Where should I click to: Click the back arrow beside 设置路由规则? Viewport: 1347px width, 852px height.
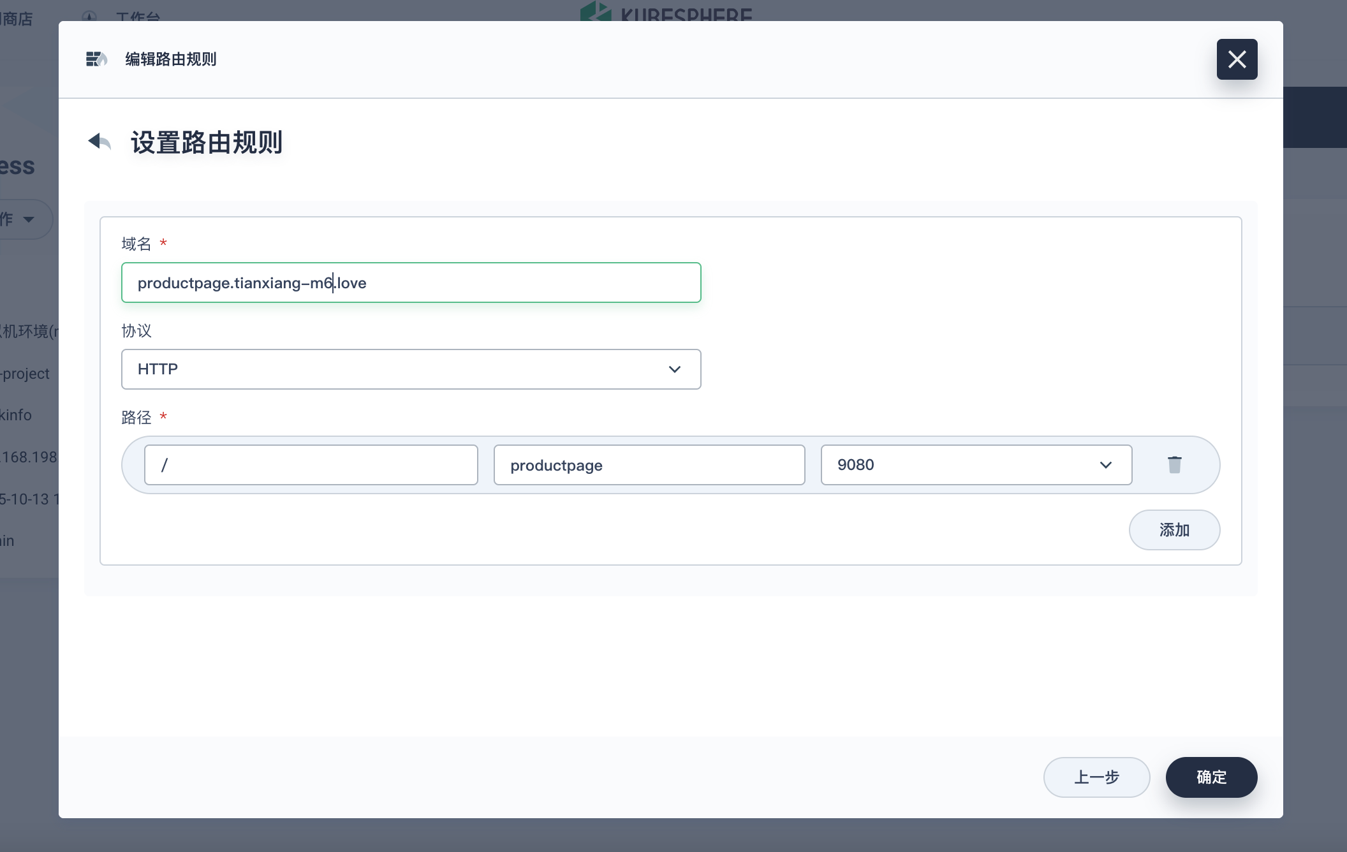pos(99,141)
